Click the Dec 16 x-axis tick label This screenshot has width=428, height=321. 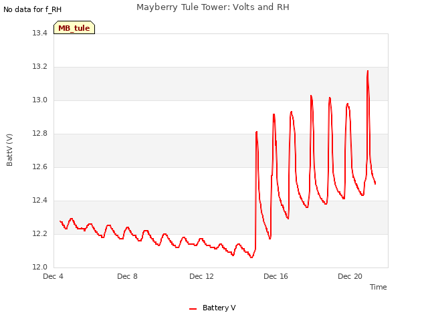pos(276,276)
